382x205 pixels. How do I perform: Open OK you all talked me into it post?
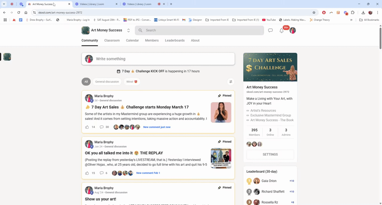[x=124, y=153]
